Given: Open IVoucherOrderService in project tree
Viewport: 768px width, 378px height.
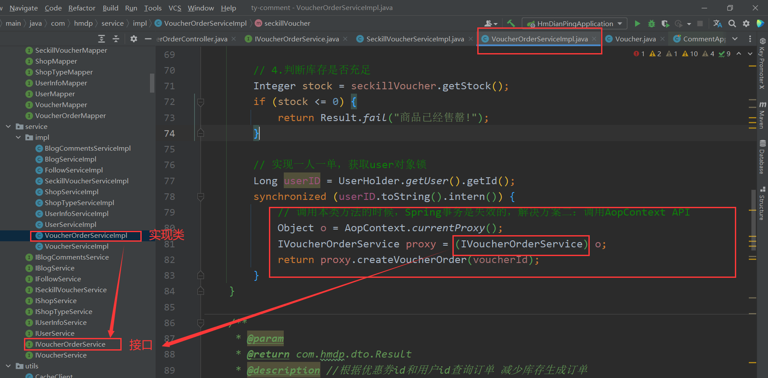Looking at the screenshot, I should [70, 344].
